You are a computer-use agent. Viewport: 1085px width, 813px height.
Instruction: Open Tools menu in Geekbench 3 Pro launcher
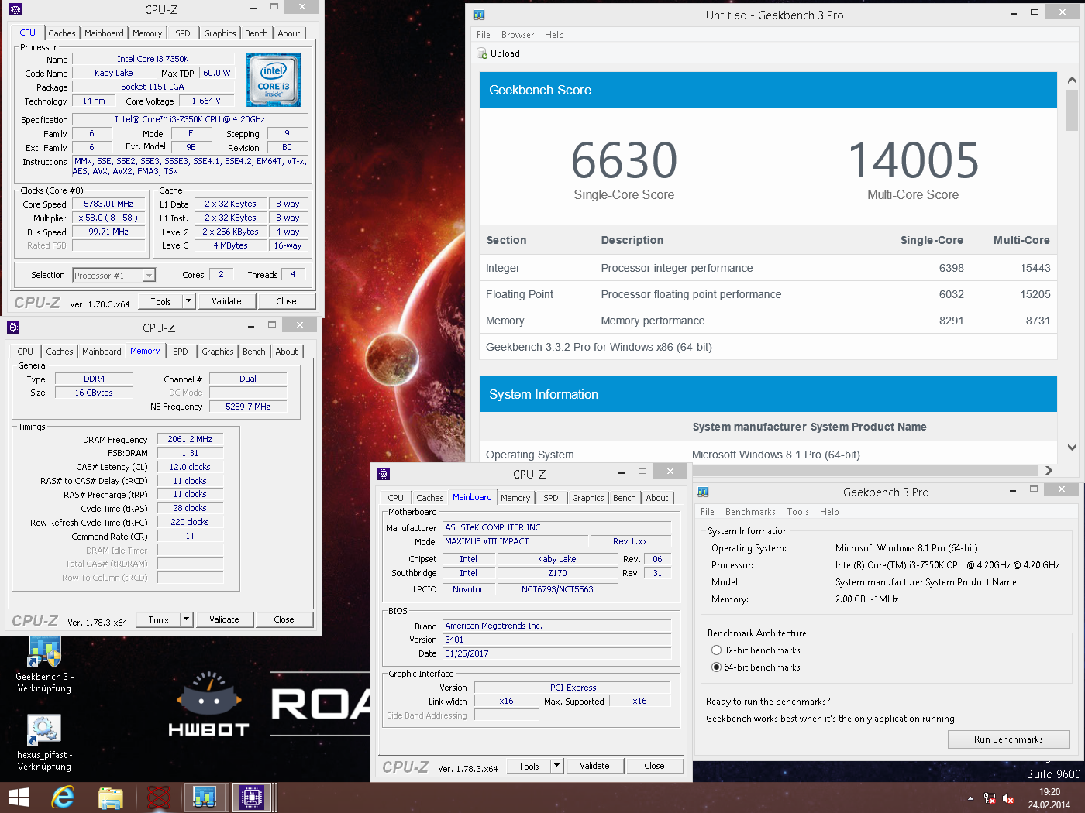(797, 512)
